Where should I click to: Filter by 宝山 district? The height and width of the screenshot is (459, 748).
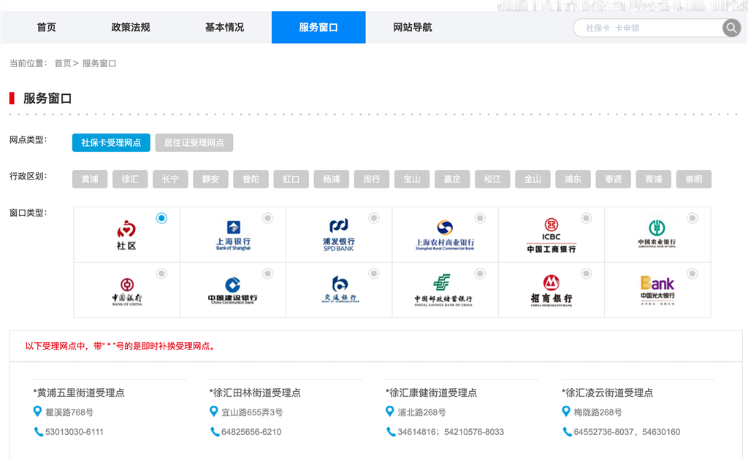coord(412,180)
